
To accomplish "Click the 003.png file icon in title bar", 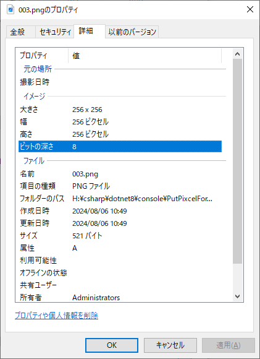I will click(x=10, y=10).
